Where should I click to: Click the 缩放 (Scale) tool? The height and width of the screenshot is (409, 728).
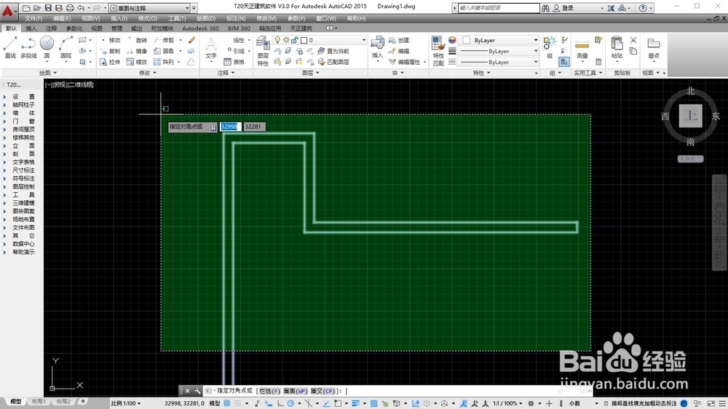click(138, 62)
